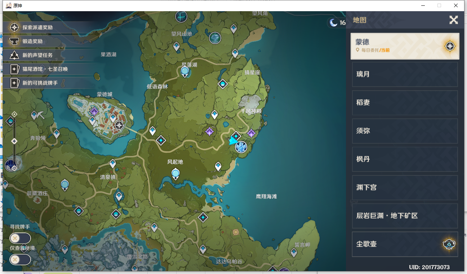Select the diamond marker directly above player arrow

(236, 136)
